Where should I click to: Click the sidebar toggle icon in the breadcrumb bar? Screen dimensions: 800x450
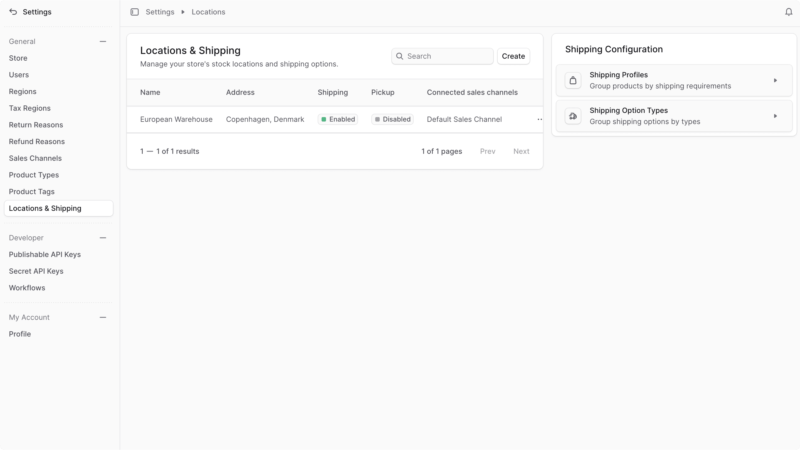(x=134, y=12)
